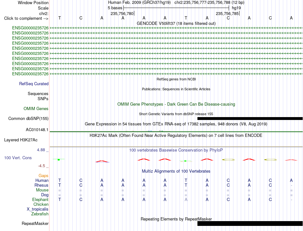The width and height of the screenshot is (303, 231).
Task: Click the chr2:235,756,777-235,756,788 position title
Action: pos(209,3)
